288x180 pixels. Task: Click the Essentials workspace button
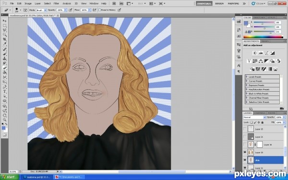204,3
